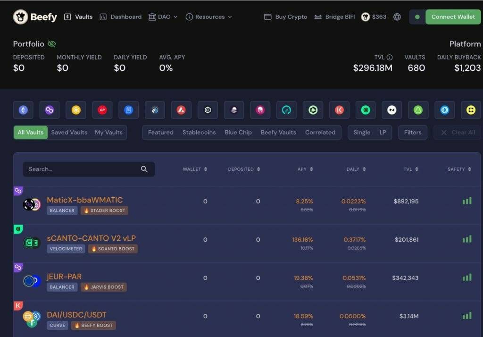Screen dimensions: 483x337
Task: Sort vaults by TVL column
Action: [411, 169]
